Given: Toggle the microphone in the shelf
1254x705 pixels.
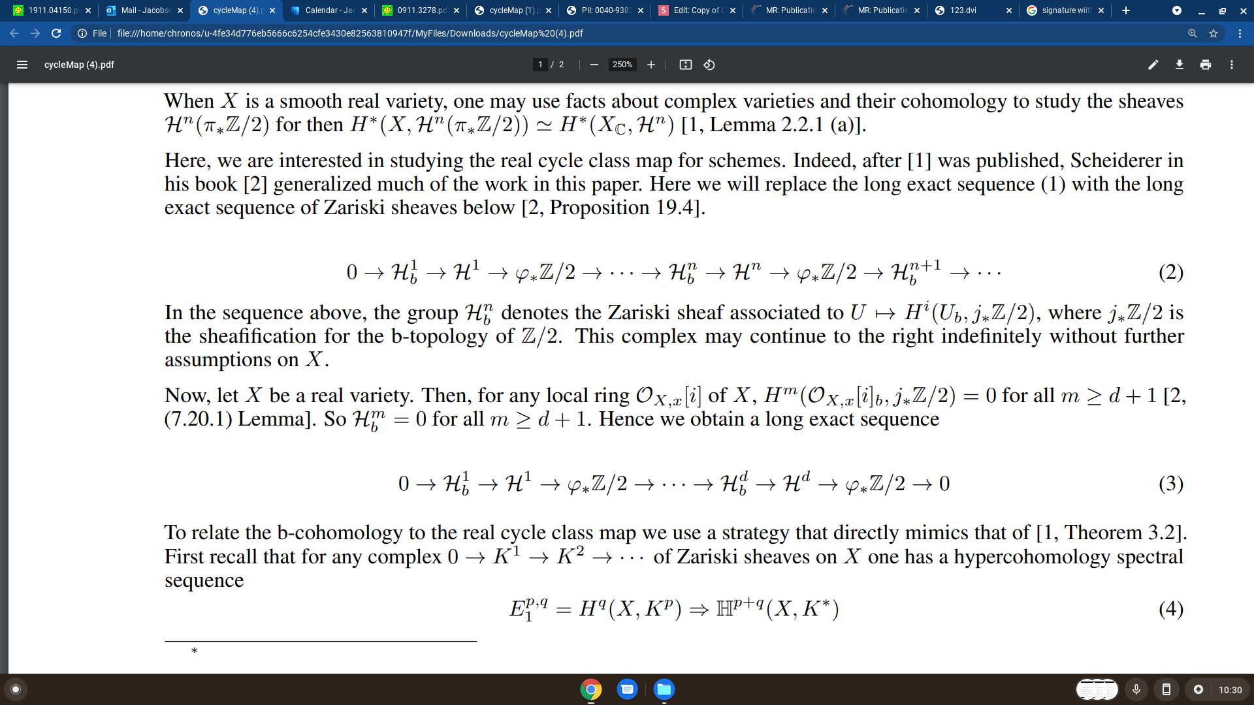Looking at the screenshot, I should (x=1136, y=689).
